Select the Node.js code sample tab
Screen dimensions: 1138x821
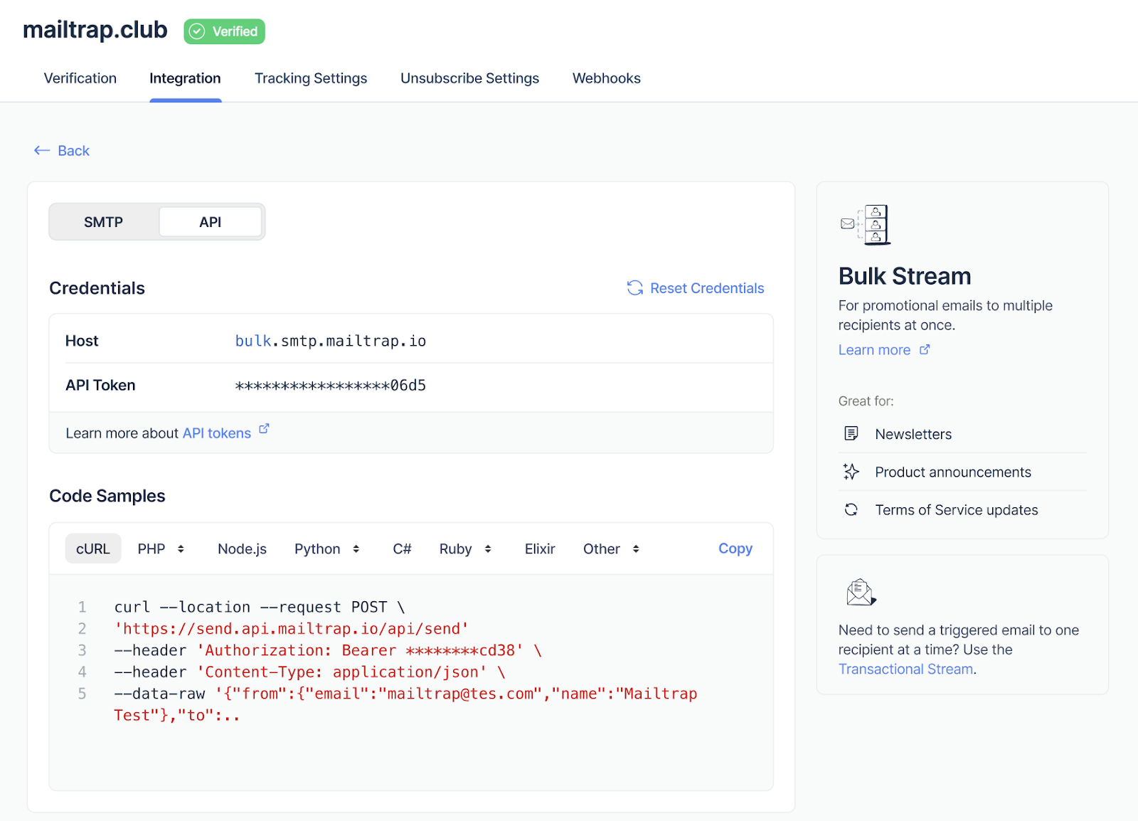pyautogui.click(x=242, y=549)
